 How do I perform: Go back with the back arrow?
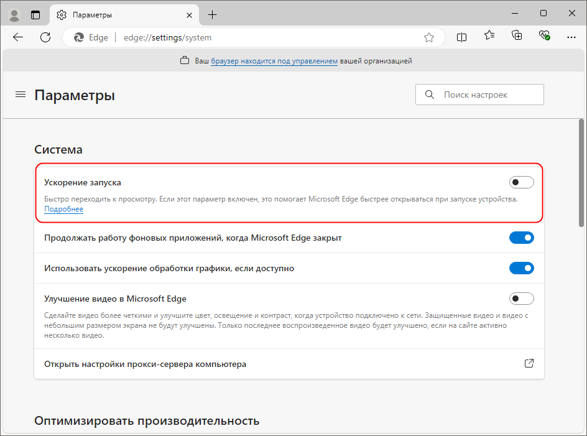point(18,37)
